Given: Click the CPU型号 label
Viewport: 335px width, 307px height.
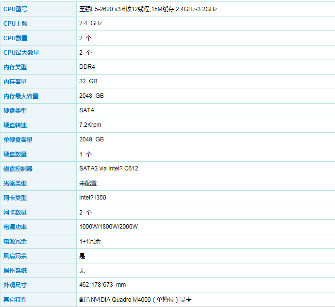Looking at the screenshot, I should 16,9.
